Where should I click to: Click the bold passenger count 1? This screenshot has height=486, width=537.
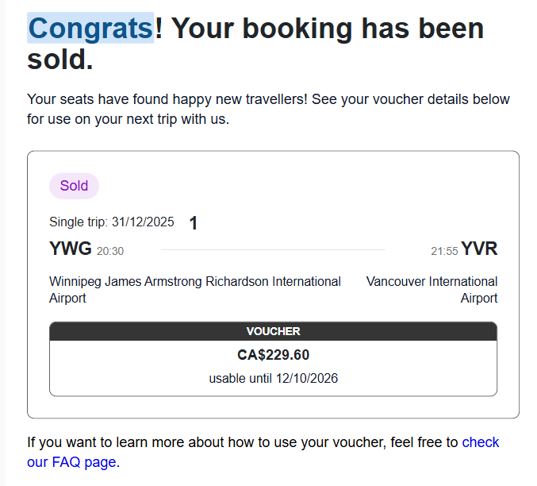[x=194, y=223]
